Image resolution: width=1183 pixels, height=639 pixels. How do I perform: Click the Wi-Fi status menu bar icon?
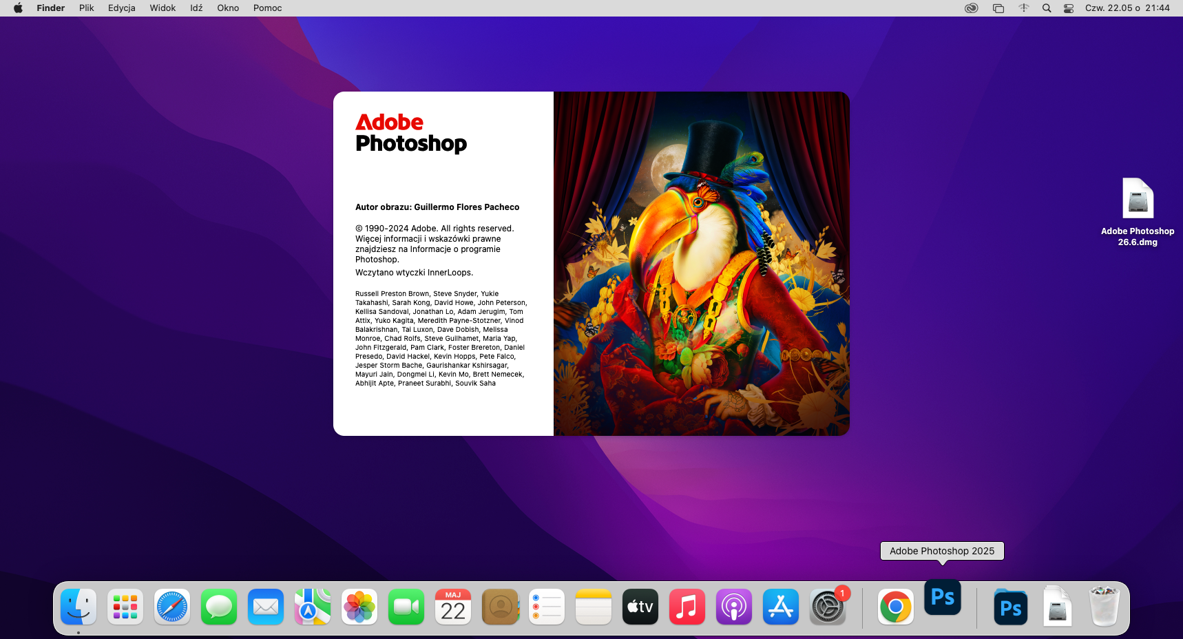(1024, 8)
